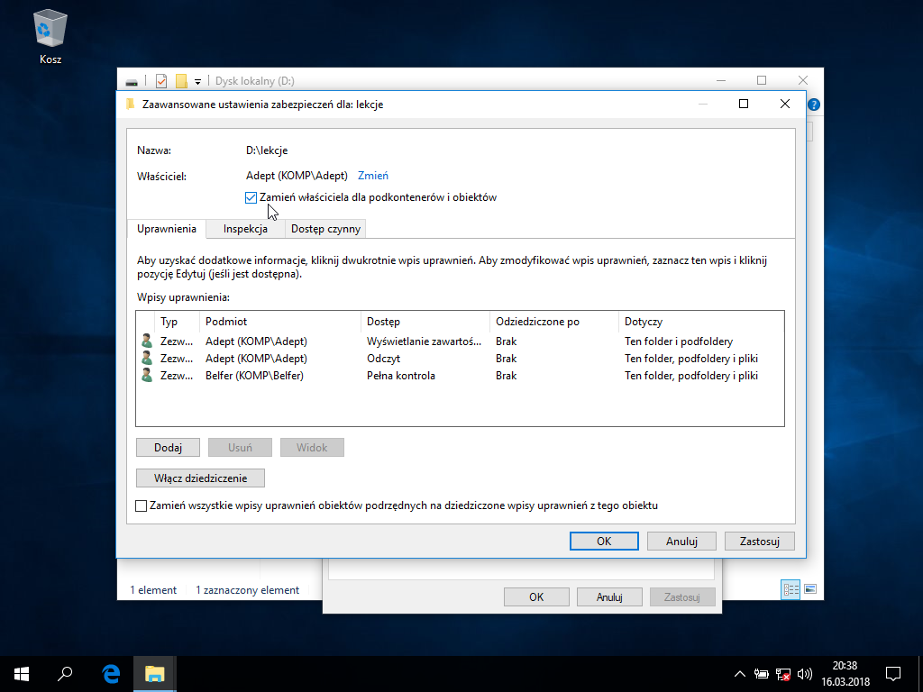923x692 pixels.
Task: Click Anuluj in the properties dialog behind
Action: [x=609, y=597]
